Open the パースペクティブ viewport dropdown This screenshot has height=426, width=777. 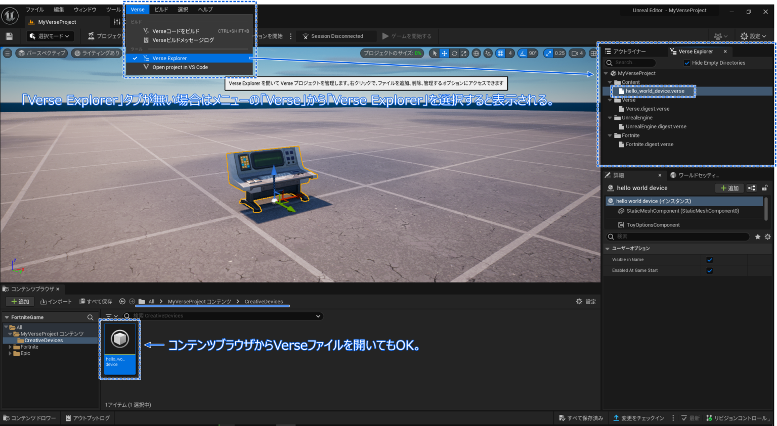click(41, 53)
